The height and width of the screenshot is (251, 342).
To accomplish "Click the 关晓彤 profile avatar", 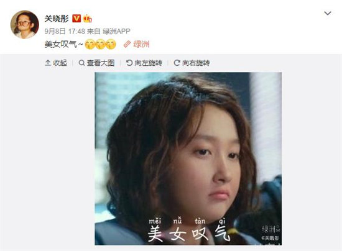I will click(25, 25).
